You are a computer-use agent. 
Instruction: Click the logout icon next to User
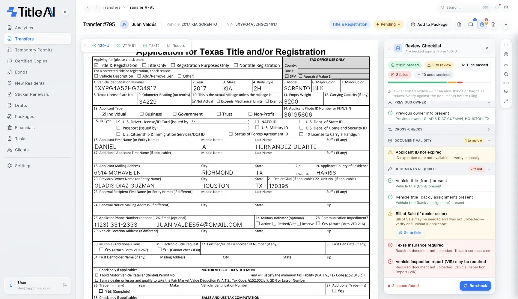point(65,285)
